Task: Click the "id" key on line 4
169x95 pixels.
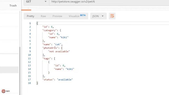Action: tap(51, 34)
